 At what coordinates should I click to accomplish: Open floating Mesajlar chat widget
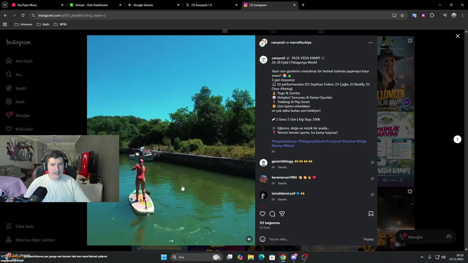pos(426,237)
